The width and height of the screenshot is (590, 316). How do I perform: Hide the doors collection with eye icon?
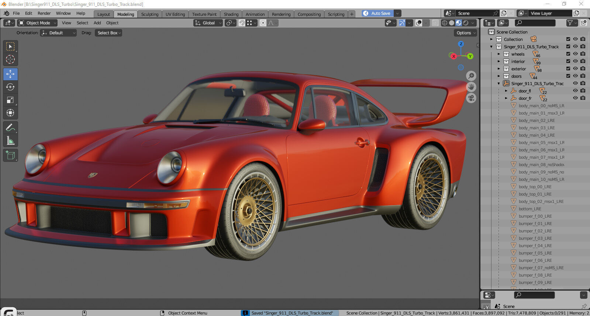pyautogui.click(x=575, y=76)
